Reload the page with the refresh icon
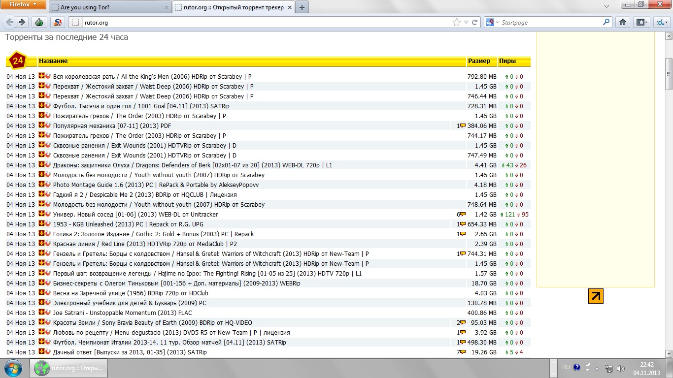 [x=475, y=22]
